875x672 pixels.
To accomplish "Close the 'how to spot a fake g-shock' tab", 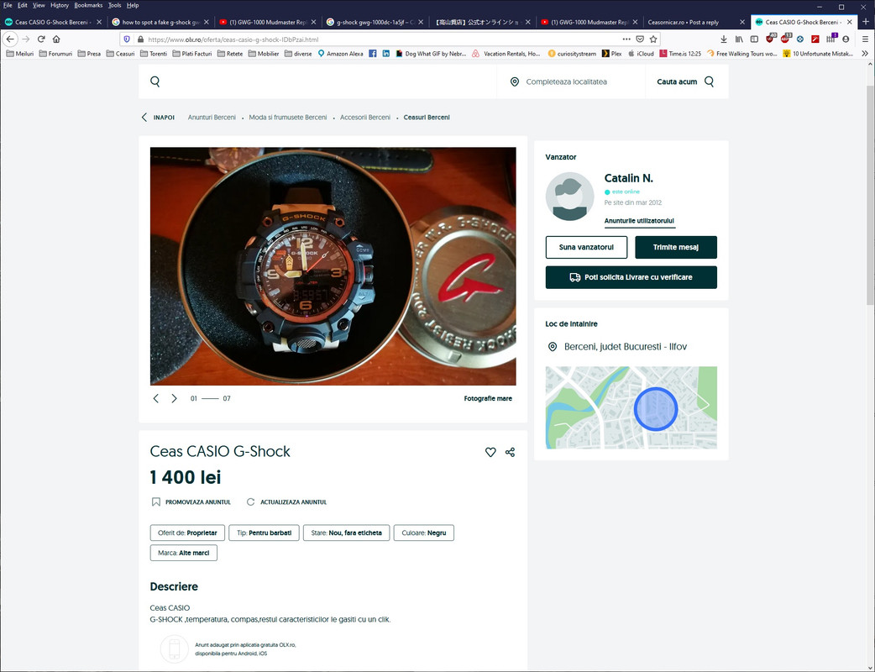I will [x=207, y=23].
